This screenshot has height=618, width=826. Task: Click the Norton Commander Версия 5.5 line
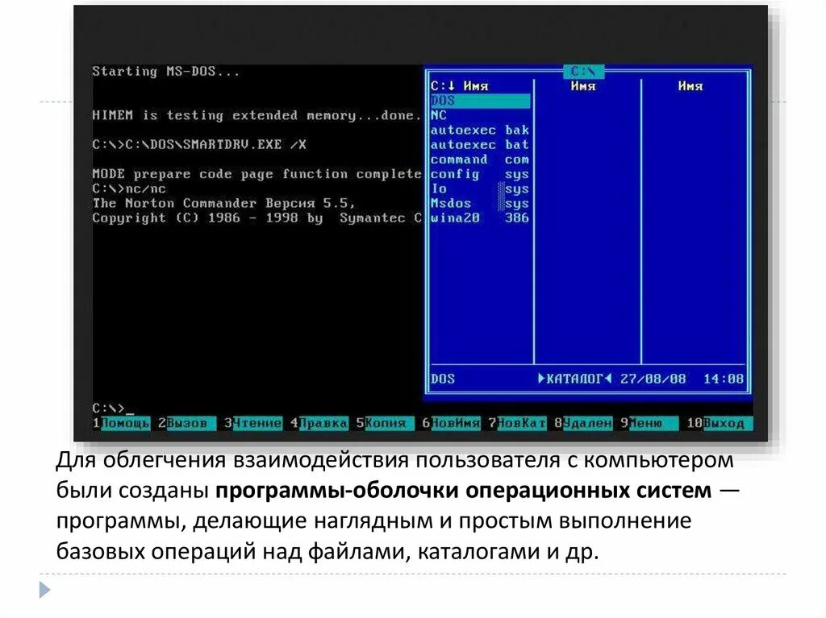click(224, 203)
